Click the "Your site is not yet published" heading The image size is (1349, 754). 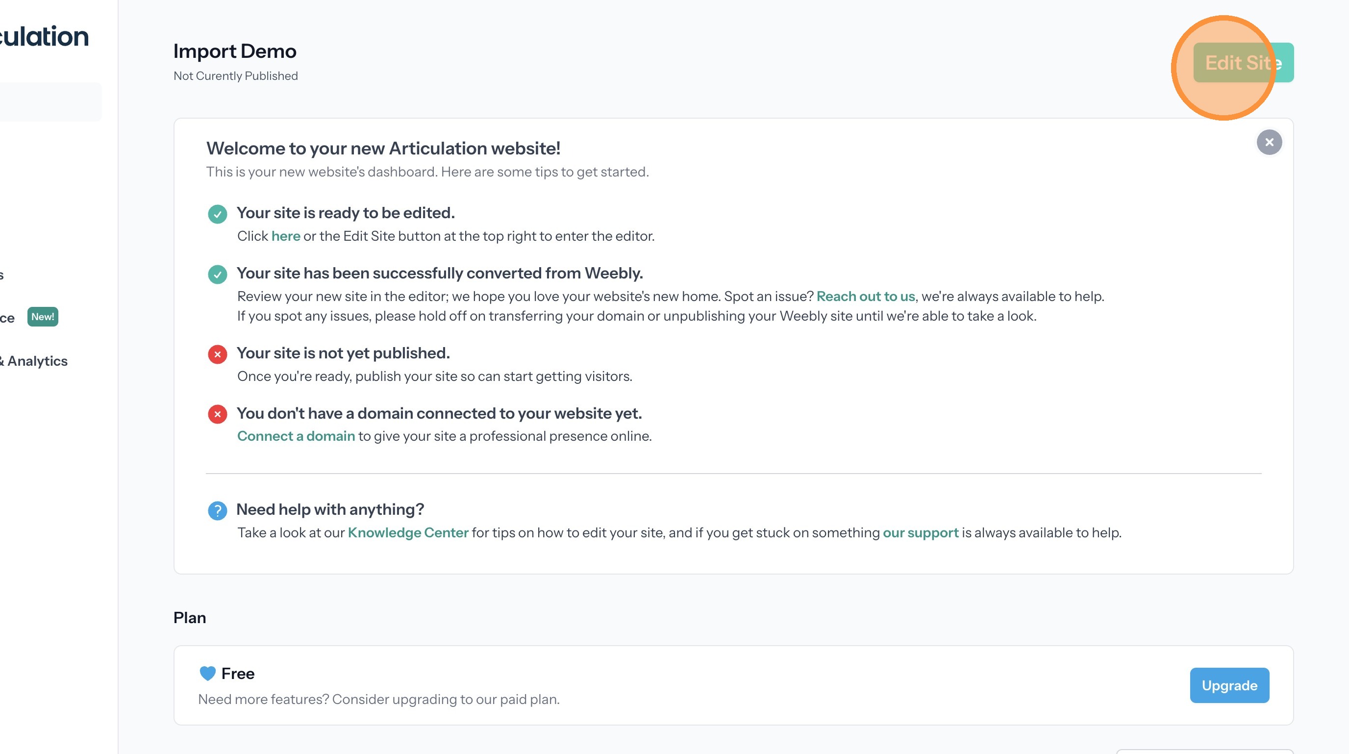(343, 353)
